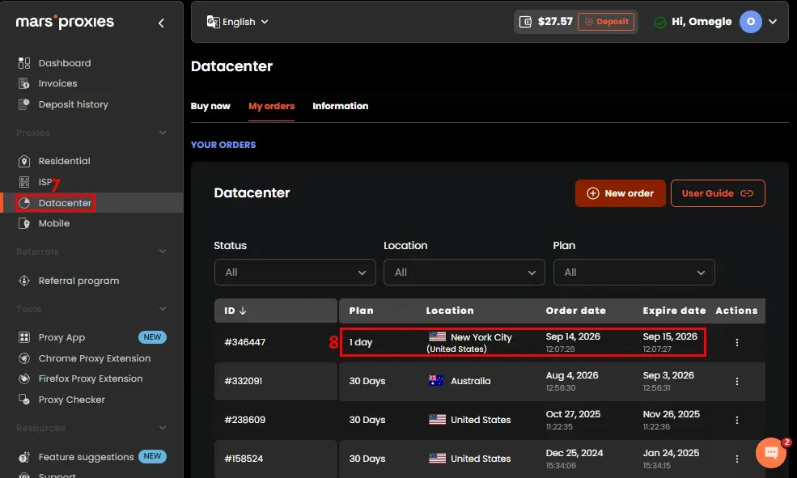797x478 pixels.
Task: Collapse the Tools sidebar section
Action: click(162, 309)
